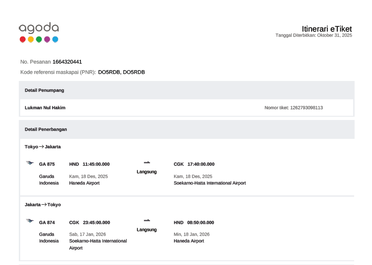Click the Tanggal Diterbitkan issue date text

coord(313,36)
